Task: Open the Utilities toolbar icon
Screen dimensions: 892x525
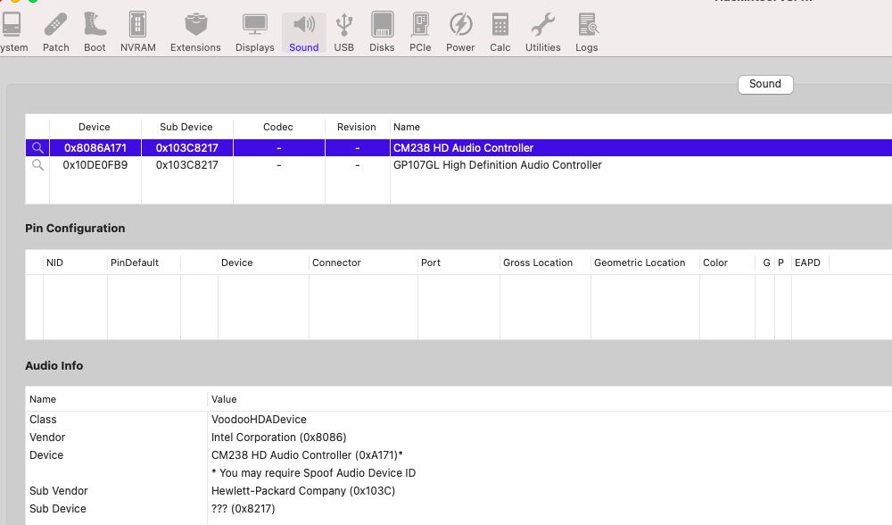Action: pos(542,27)
